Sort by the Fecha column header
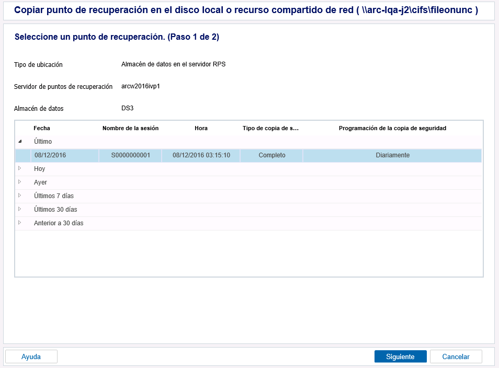499x368 pixels. [42, 128]
